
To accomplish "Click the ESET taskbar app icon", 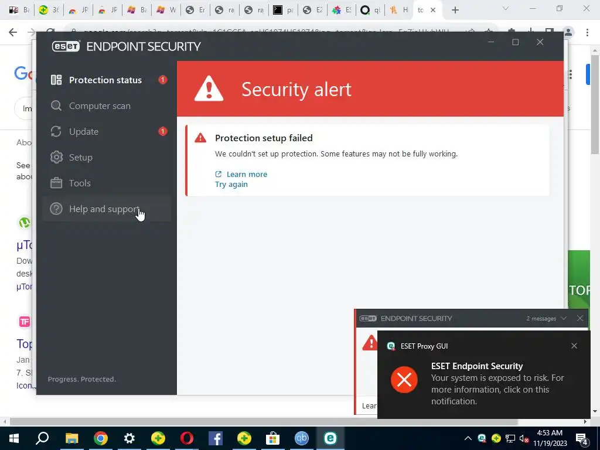I will coord(330,438).
